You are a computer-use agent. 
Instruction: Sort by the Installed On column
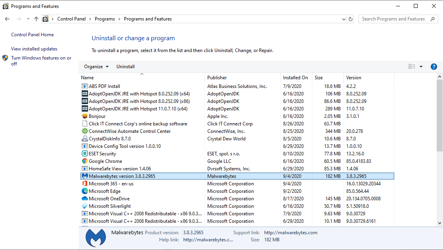[x=297, y=77]
